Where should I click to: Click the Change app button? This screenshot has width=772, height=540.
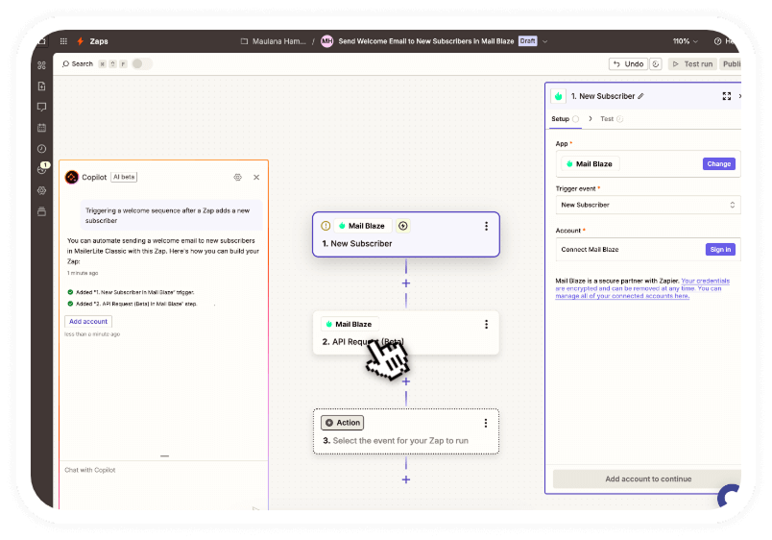(718, 164)
